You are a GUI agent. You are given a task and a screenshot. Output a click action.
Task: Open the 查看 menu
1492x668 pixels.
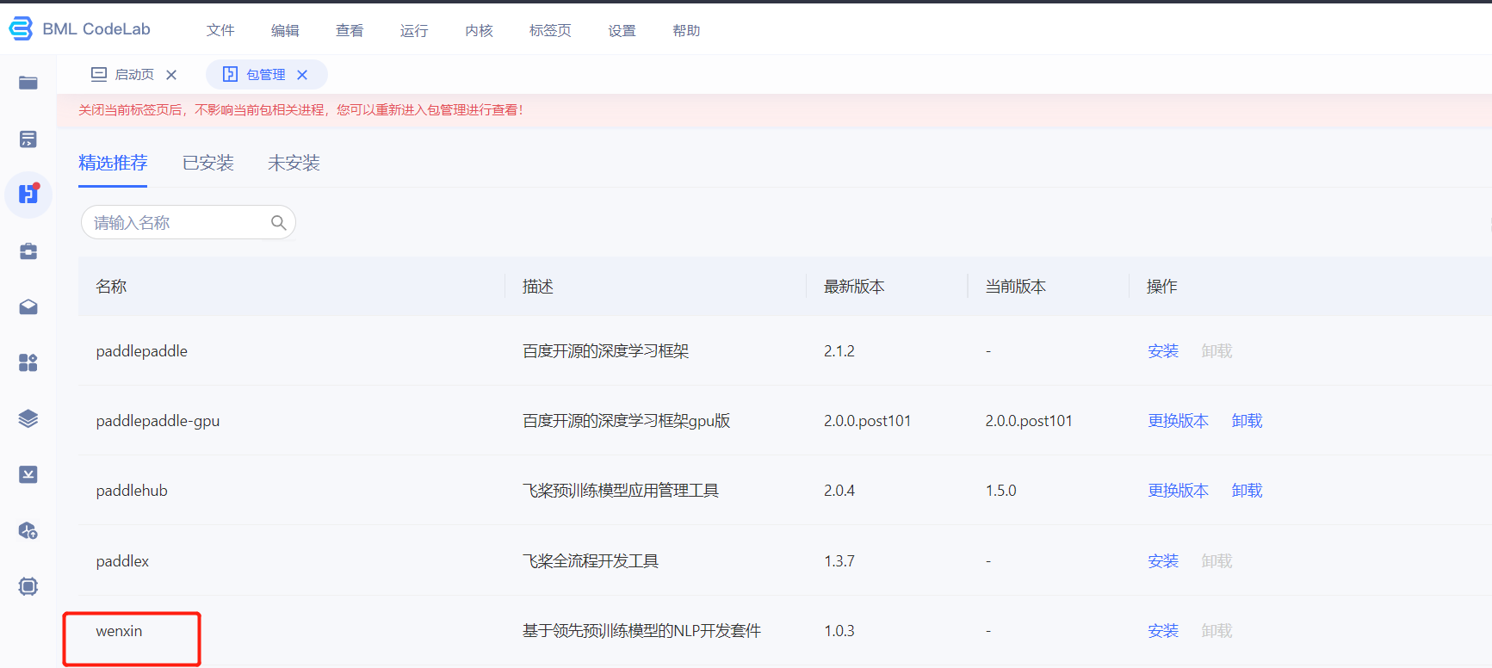[350, 30]
